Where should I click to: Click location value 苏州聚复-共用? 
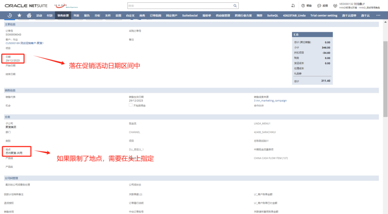[14, 153]
